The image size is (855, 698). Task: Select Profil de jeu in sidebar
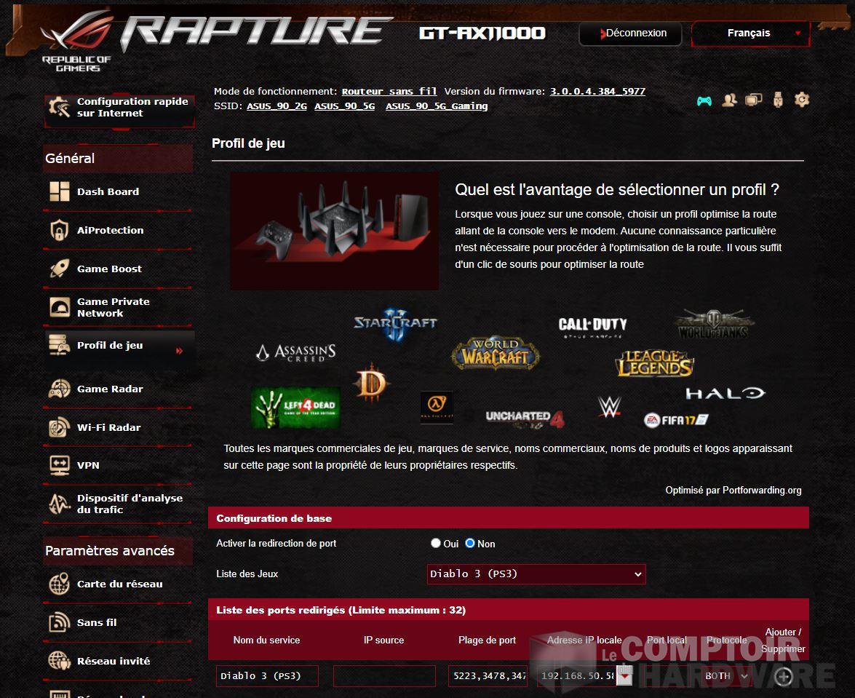coord(119,346)
